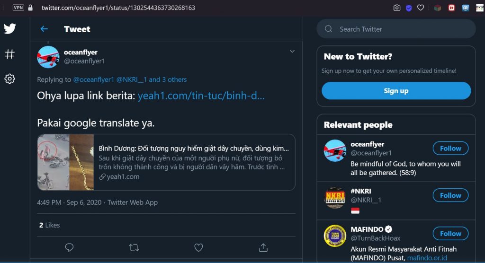Open the Explore hashtag icon
This screenshot has width=485, height=263.
point(9,54)
